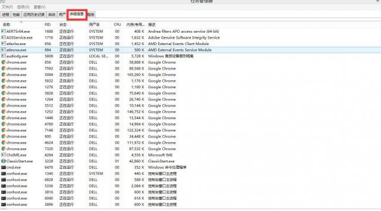This screenshot has height=211, width=381.
Task: Click the 'Microsoft IME' description cell
Action: coord(161,155)
